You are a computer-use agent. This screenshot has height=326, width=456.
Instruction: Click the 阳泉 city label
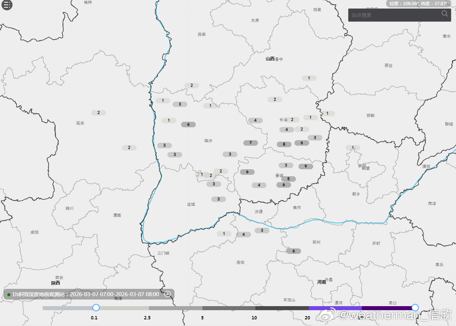(317, 10)
